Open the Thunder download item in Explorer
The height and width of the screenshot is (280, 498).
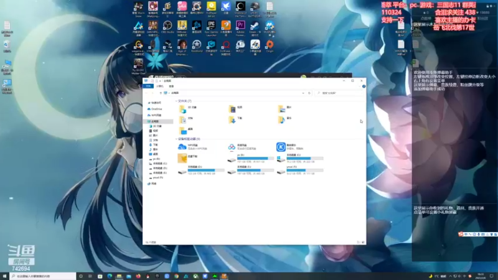point(188,158)
